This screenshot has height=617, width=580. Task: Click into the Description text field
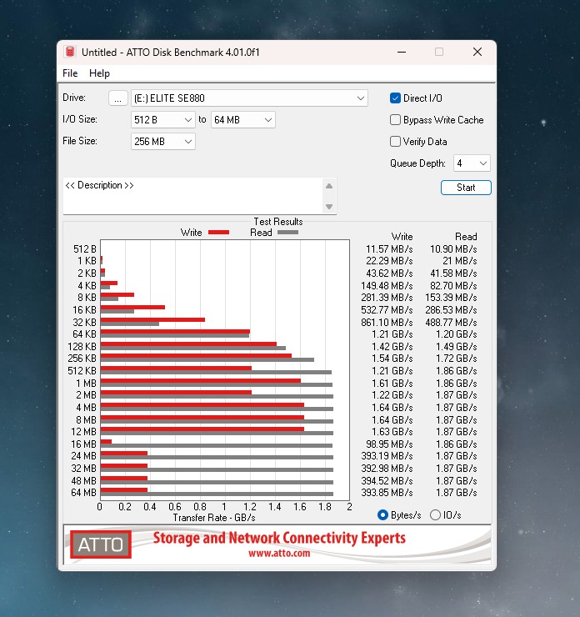pyautogui.click(x=192, y=196)
